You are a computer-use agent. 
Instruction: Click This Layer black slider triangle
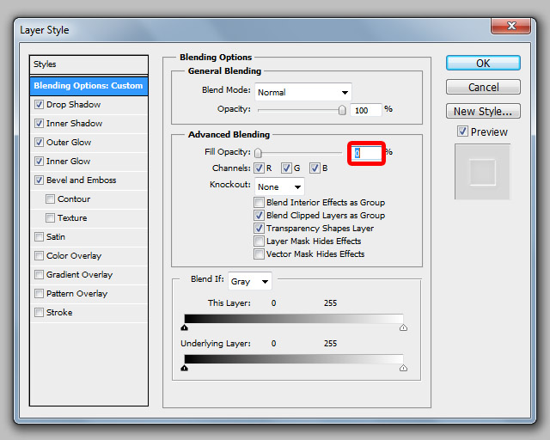(x=185, y=327)
